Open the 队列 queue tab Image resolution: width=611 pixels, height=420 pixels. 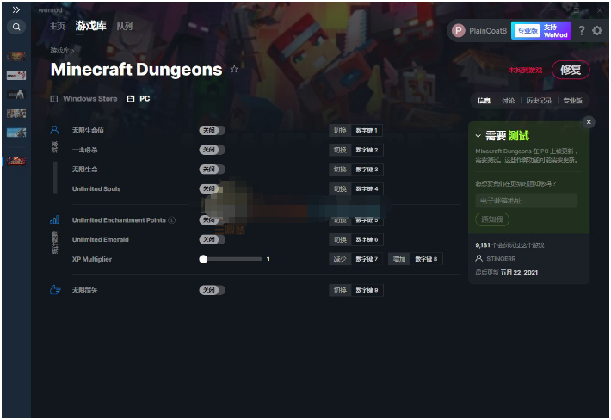click(125, 26)
